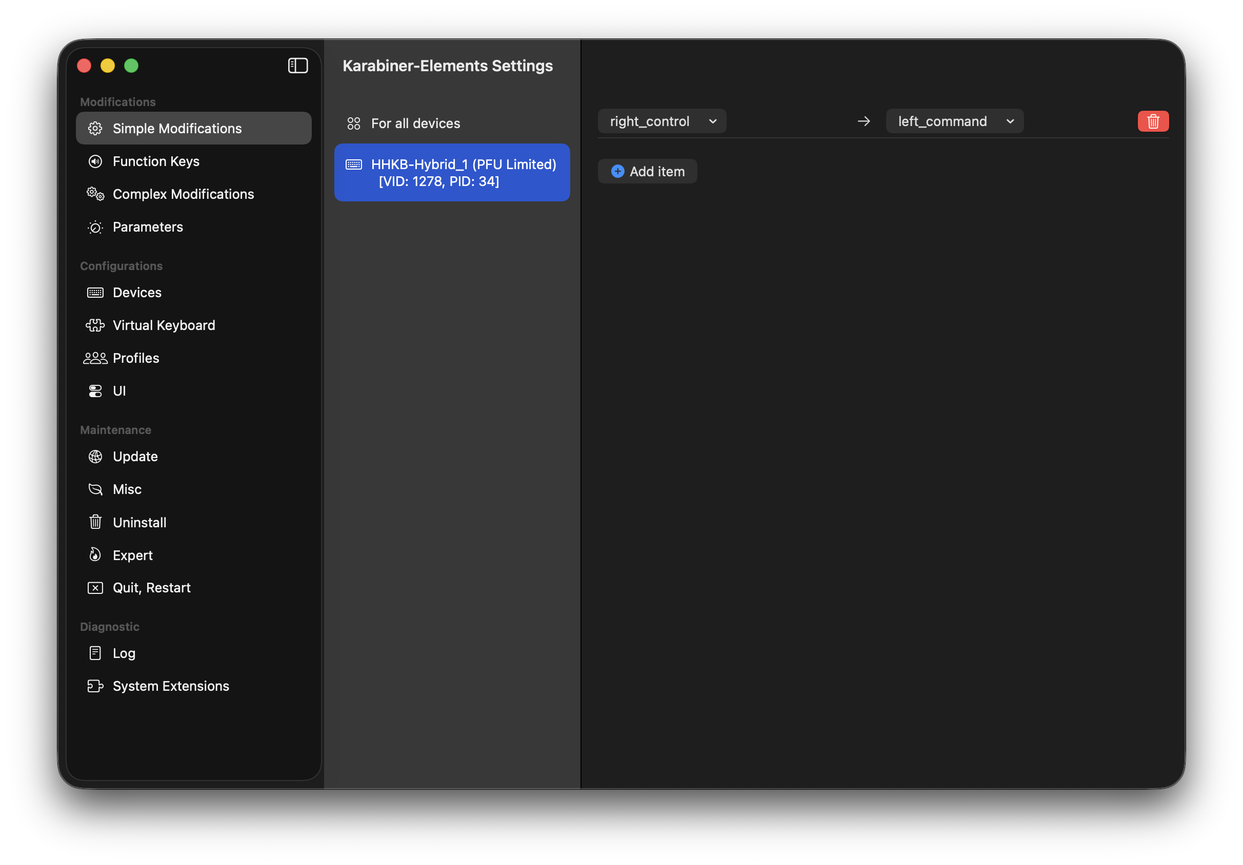Image resolution: width=1243 pixels, height=865 pixels.
Task: Select Parameters in the sidebar
Action: coord(194,227)
